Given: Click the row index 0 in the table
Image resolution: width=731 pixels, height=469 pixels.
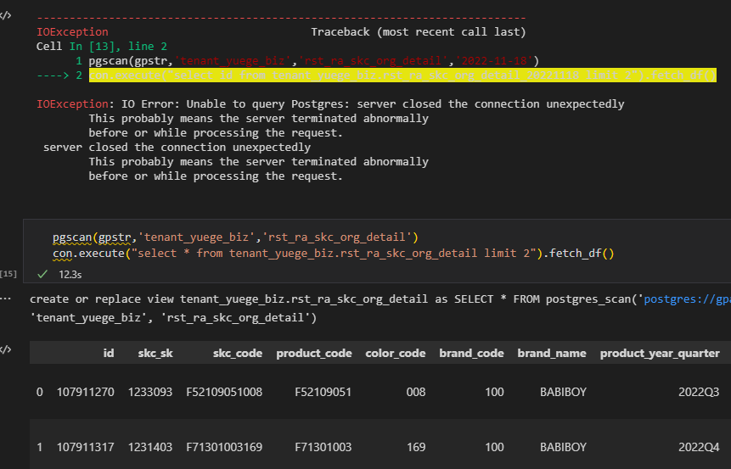Looking at the screenshot, I should coord(40,392).
